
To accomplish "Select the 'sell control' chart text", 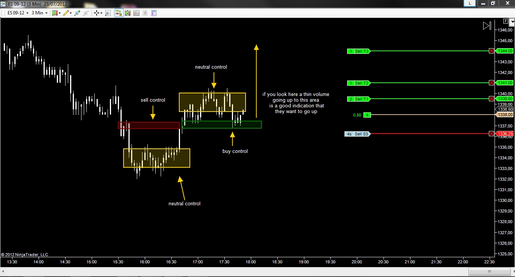I will pyautogui.click(x=153, y=100).
